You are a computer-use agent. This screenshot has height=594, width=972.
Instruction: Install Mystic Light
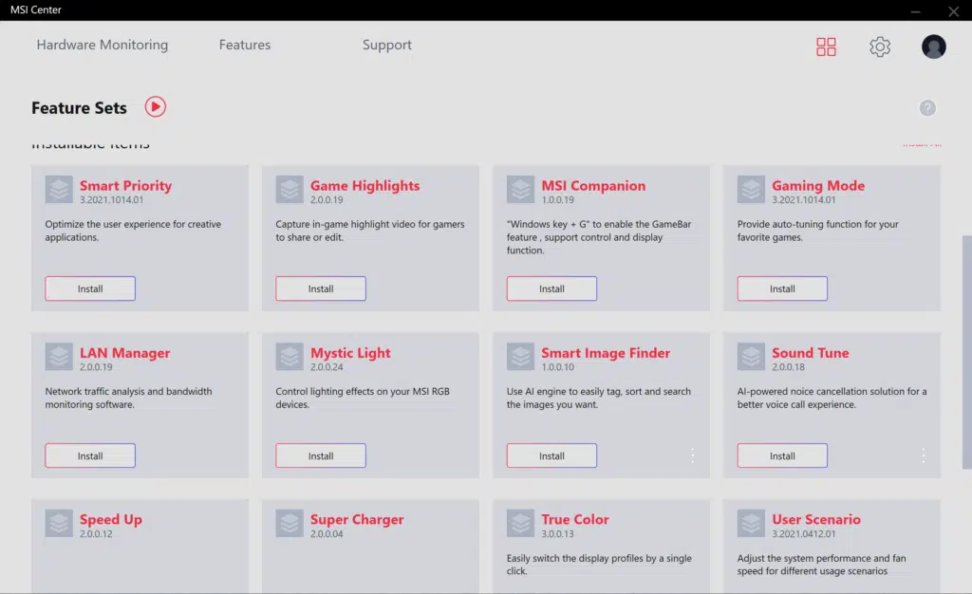[321, 455]
